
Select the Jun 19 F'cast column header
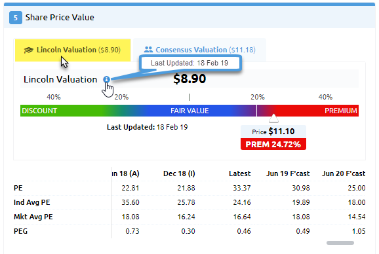click(288, 173)
